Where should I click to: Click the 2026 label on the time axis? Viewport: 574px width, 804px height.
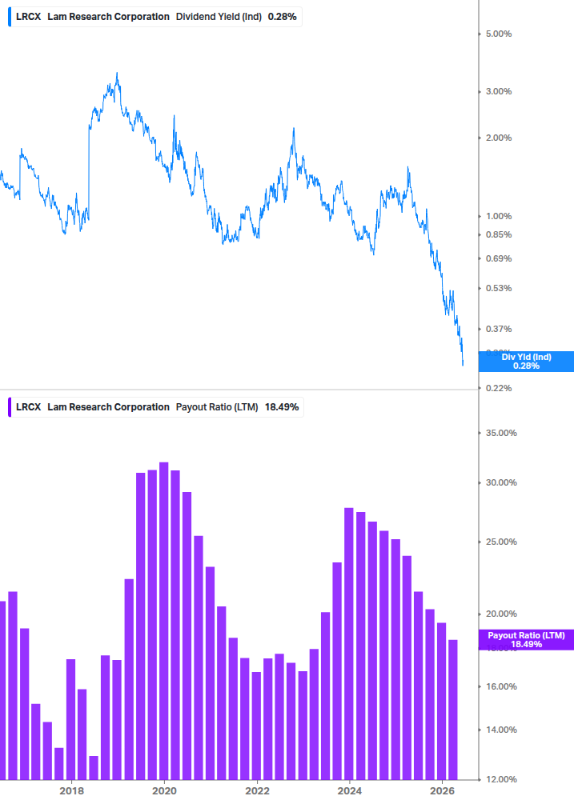[x=442, y=790]
